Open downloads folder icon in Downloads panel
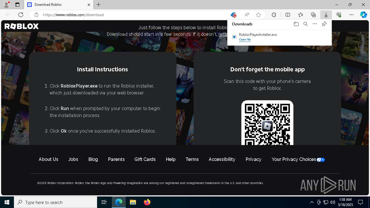Image resolution: width=370 pixels, height=208 pixels. coord(296,24)
